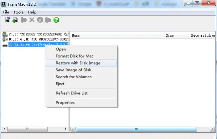Click right arrow of drive list scrollbar
217x139 pixels.
coord(65,129)
